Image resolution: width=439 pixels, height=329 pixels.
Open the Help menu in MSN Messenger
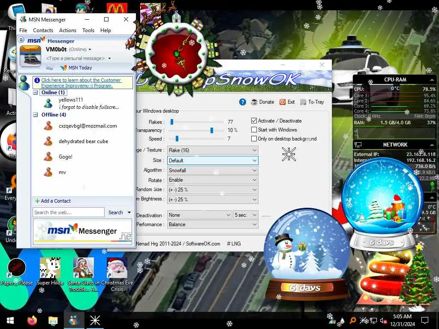(x=105, y=30)
